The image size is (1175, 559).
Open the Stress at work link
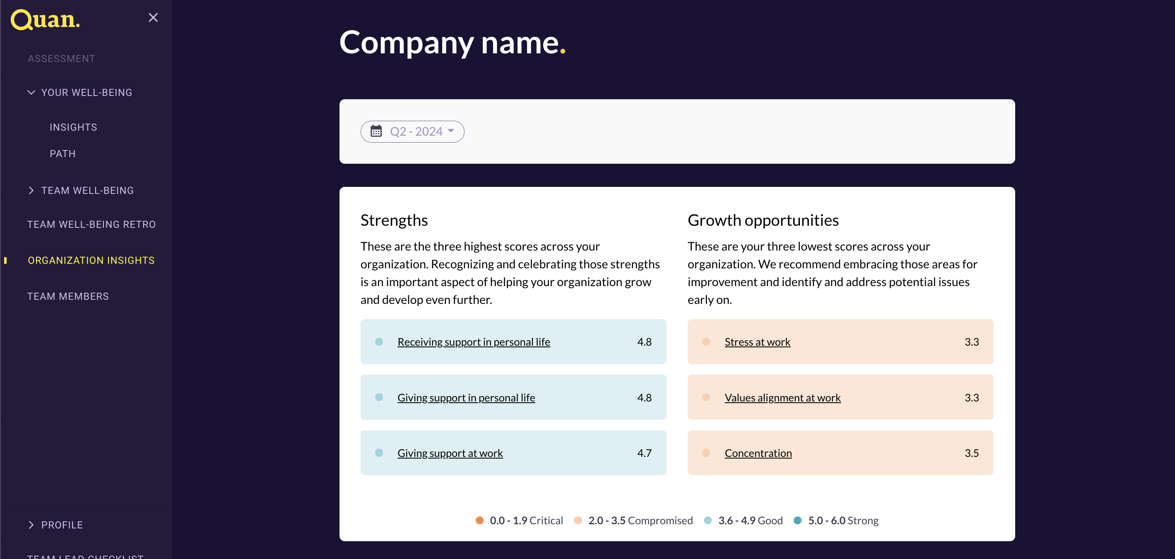757,342
